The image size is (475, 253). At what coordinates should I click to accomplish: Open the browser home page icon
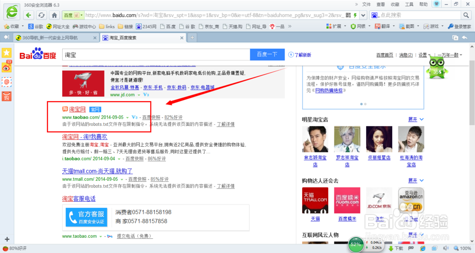point(54,15)
